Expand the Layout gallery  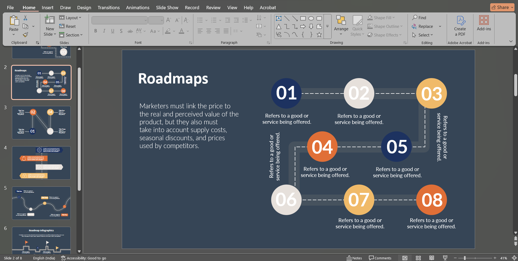[70, 18]
